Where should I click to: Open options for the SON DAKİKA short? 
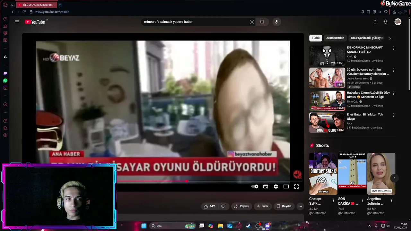point(363,200)
